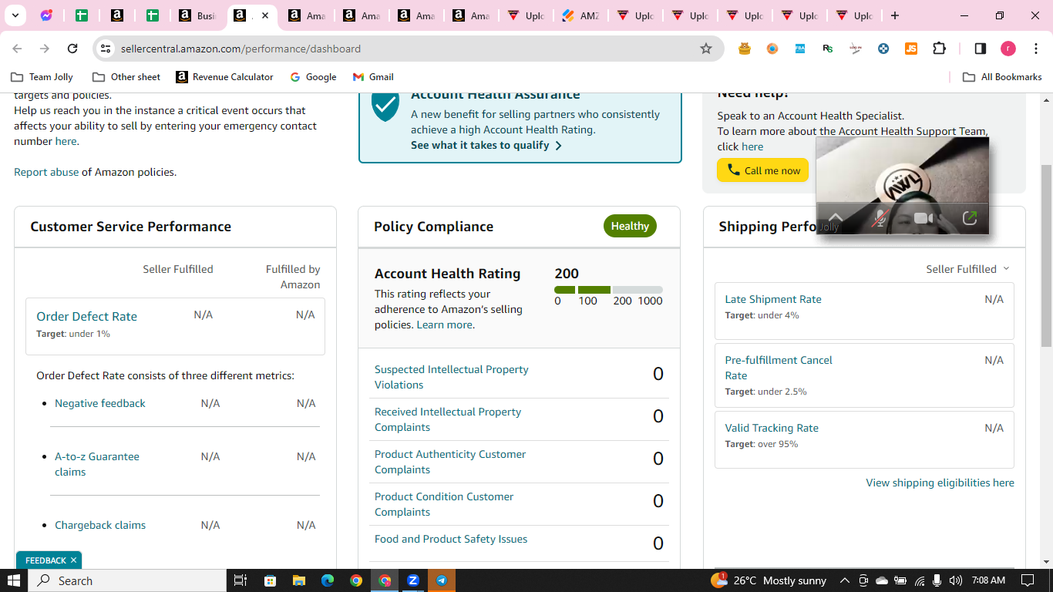Expand See what it takes to qualify
This screenshot has width=1053, height=592.
coord(486,145)
